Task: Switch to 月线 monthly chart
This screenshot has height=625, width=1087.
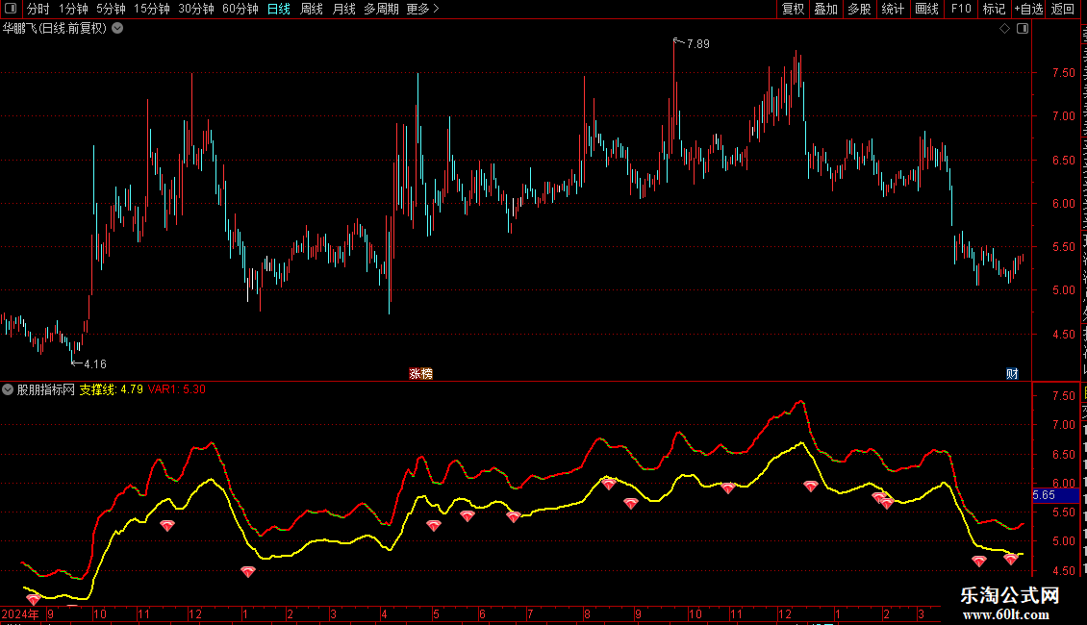Action: pyautogui.click(x=343, y=9)
